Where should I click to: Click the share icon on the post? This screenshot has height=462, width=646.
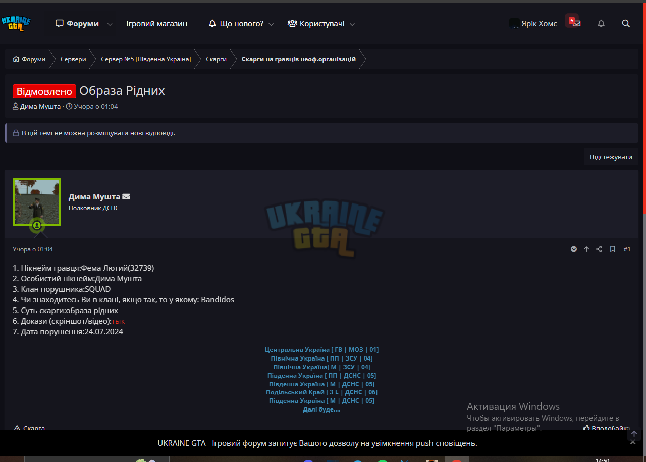[x=599, y=249]
